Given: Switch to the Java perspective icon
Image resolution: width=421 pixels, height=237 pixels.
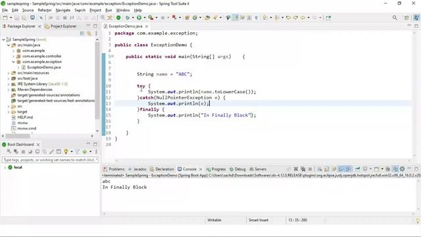Looking at the screenshot, I should (x=416, y=18).
